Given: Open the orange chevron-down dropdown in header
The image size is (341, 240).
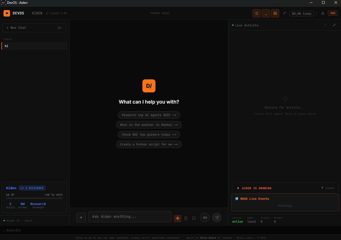Looking at the screenshot, I should pyautogui.click(x=266, y=13).
